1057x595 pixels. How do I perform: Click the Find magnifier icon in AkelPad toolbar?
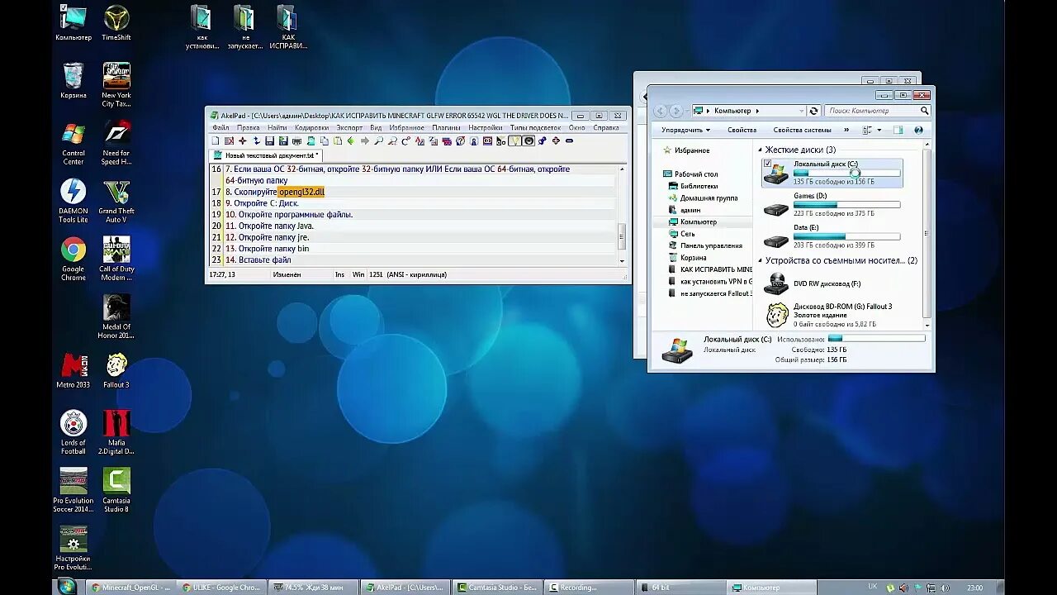(378, 140)
